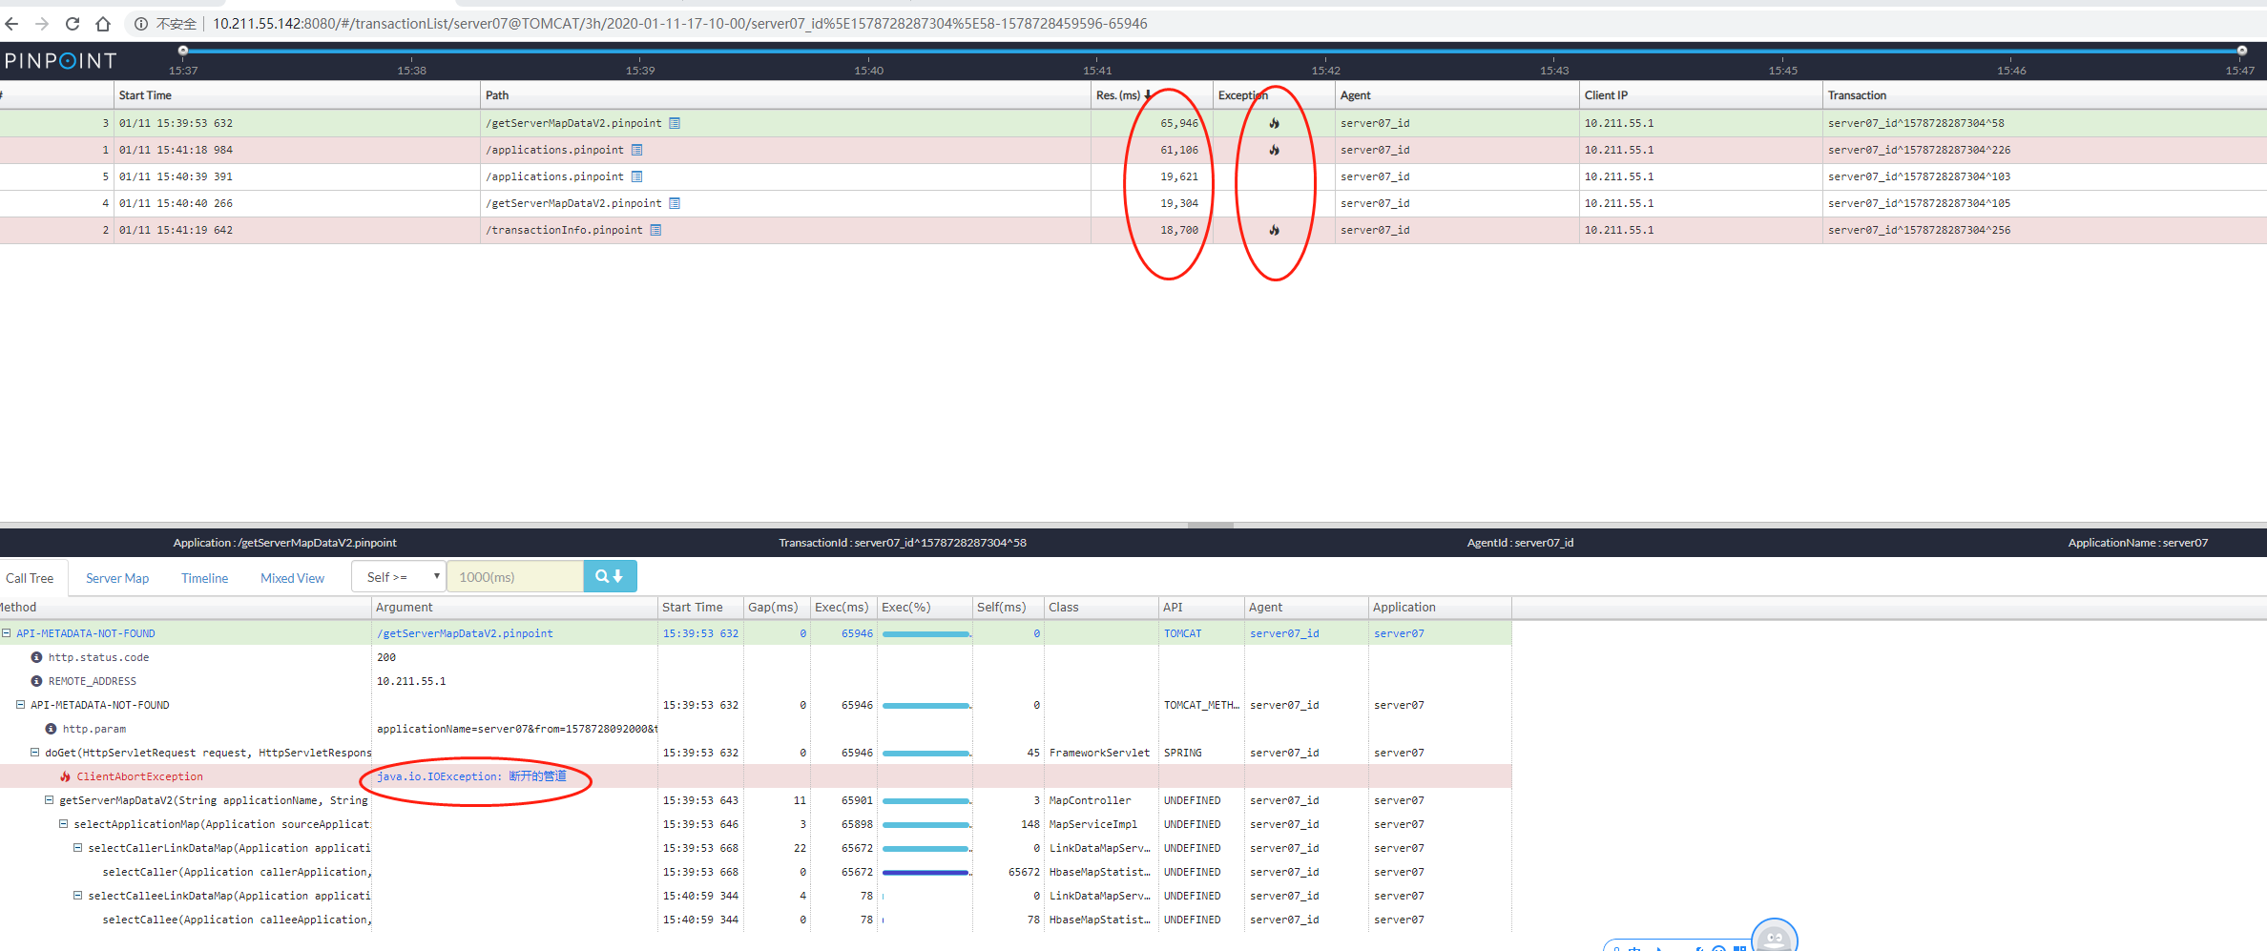This screenshot has width=2267, height=951.
Task: Collapse the selectCalleeLinkDataMap tree node
Action: point(78,896)
